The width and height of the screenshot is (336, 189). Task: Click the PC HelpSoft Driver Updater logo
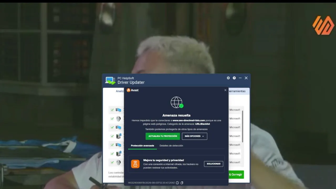coord(110,80)
